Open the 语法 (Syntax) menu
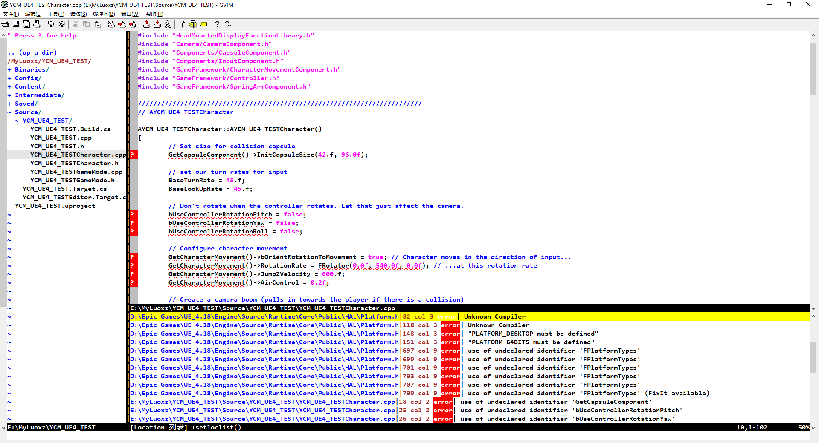Image resolution: width=819 pixels, height=443 pixels. (78, 14)
